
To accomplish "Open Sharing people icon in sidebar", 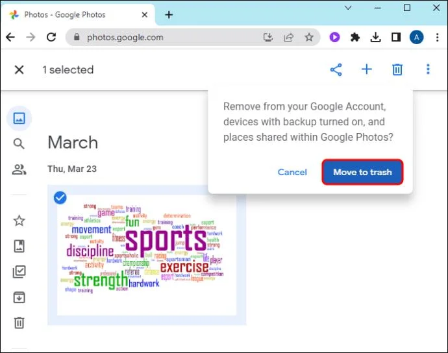I will coord(19,169).
